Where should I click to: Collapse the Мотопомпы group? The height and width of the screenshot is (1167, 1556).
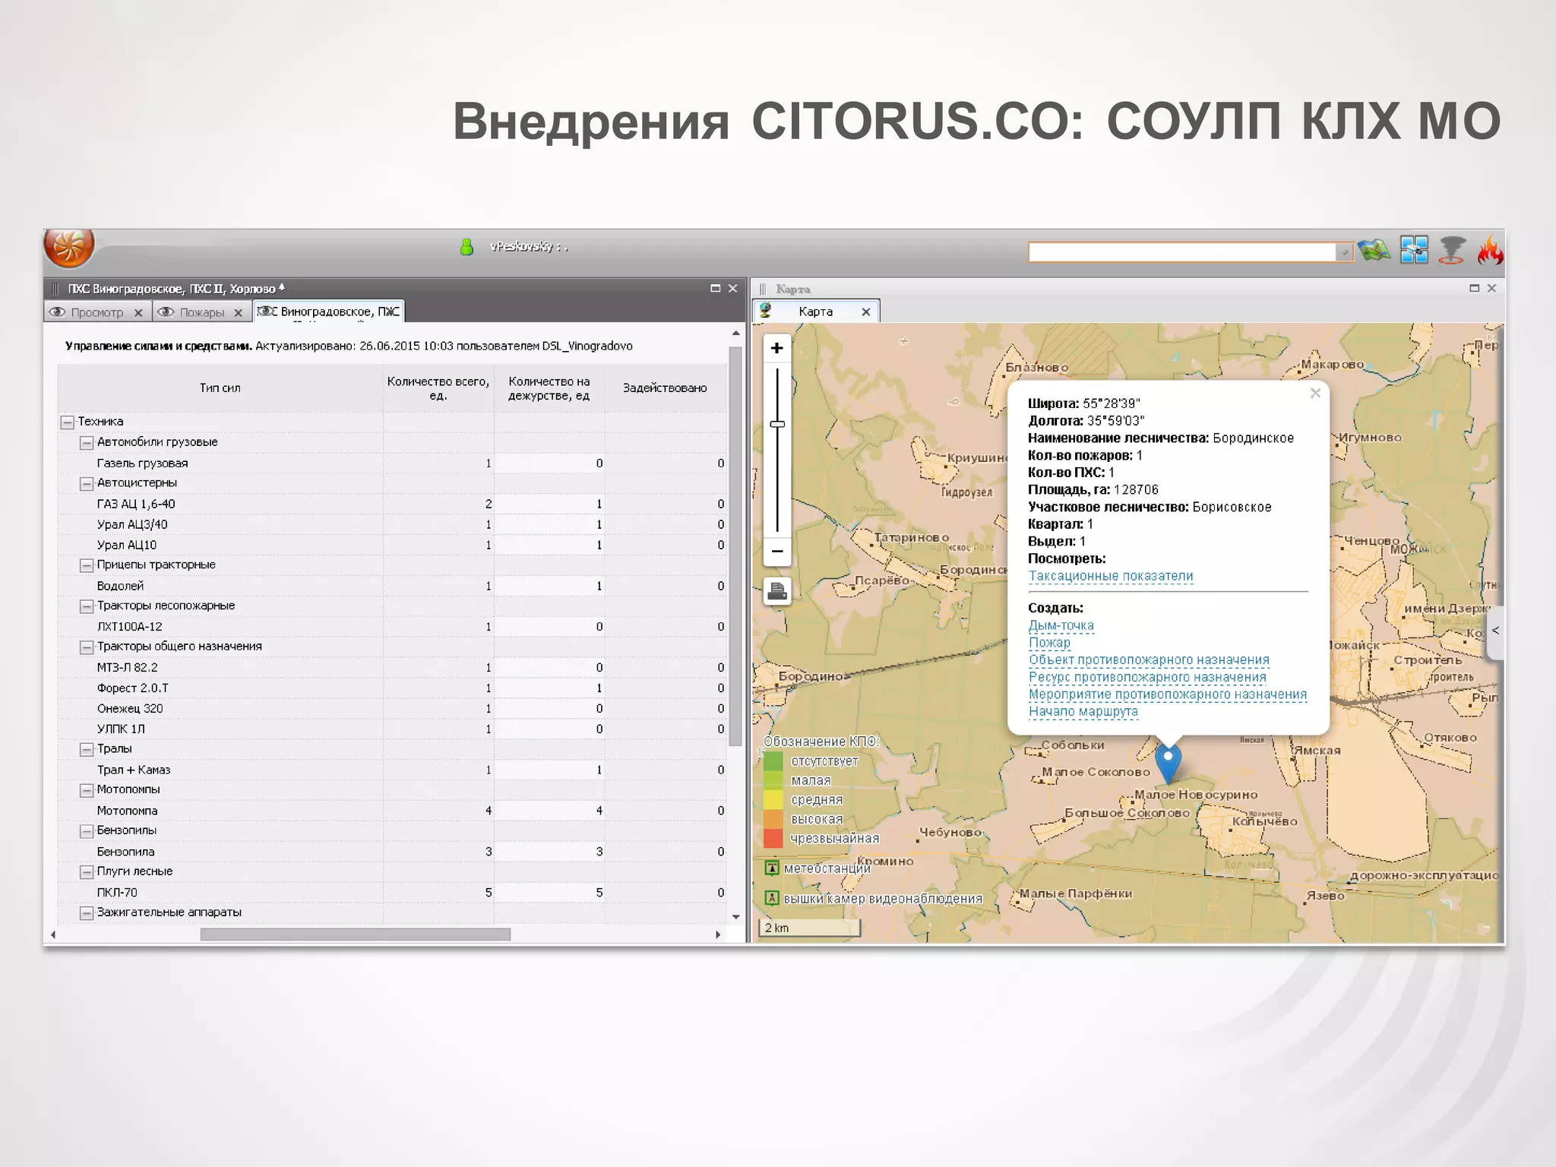tap(87, 790)
